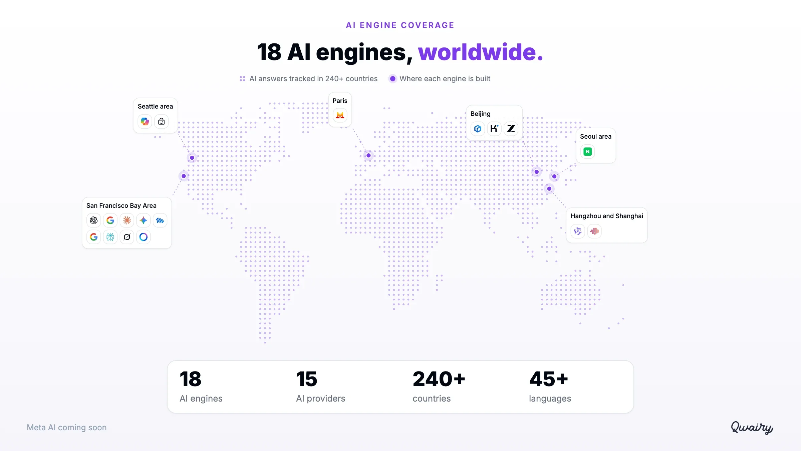Click the 'AI ENGINE COVERAGE' heading
Screen dimensions: 801x451
[400, 25]
